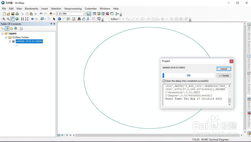This screenshot has height=142, width=251.
Task: Collapse the a60068-2018-03-09002 layer node
Action: (x=10, y=41)
